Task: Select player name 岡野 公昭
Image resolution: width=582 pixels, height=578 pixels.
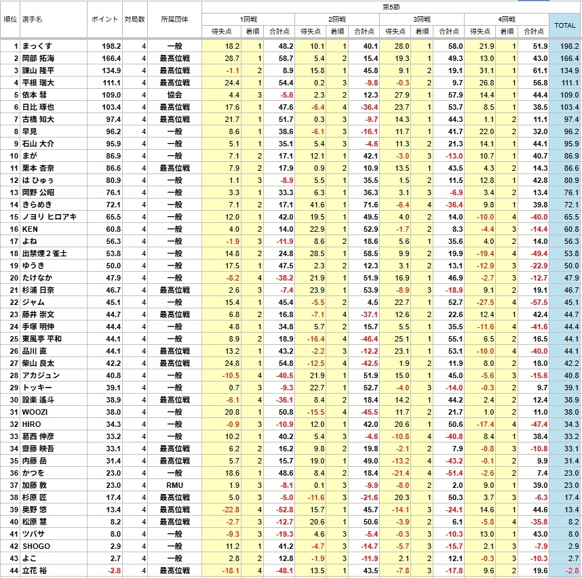Action: click(38, 192)
